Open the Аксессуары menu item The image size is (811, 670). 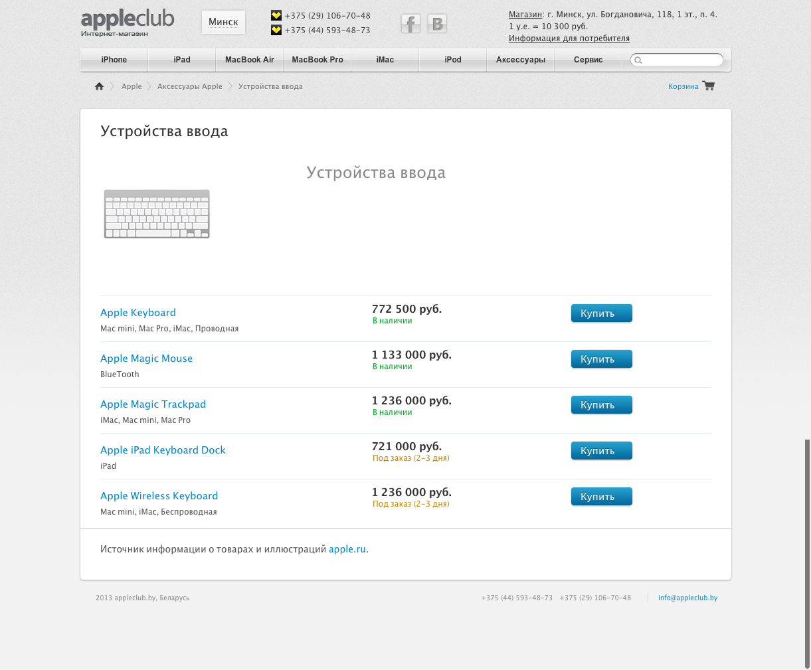point(521,60)
